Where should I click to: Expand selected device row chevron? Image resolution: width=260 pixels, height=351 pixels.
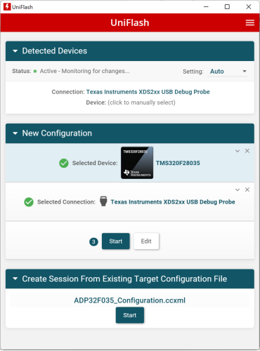tap(238, 151)
